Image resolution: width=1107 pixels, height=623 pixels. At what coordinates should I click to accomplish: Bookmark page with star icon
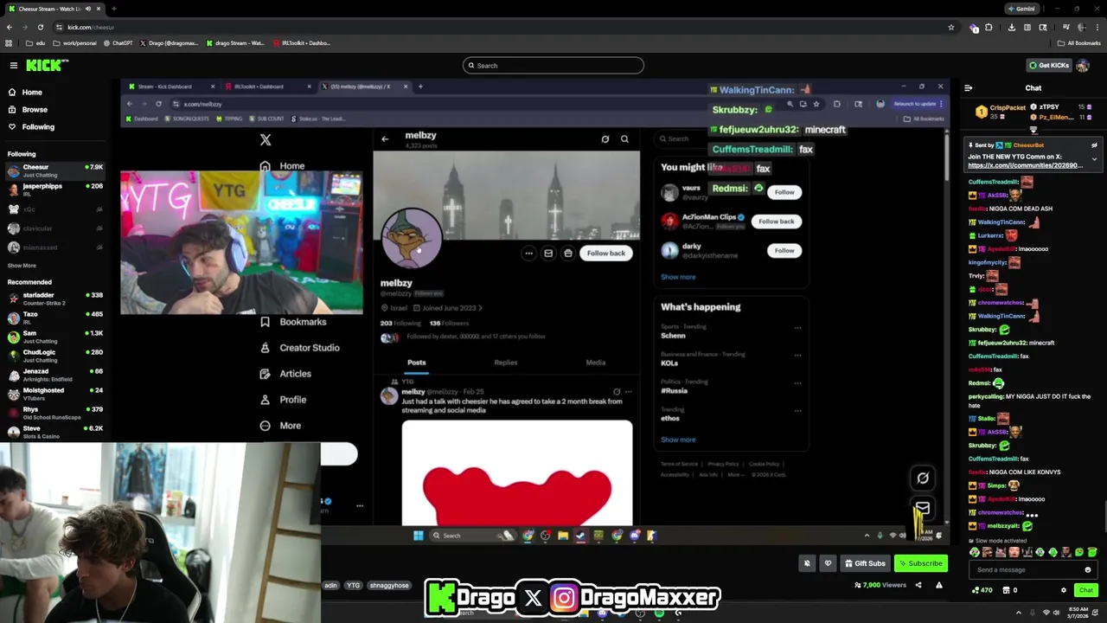pos(951,27)
